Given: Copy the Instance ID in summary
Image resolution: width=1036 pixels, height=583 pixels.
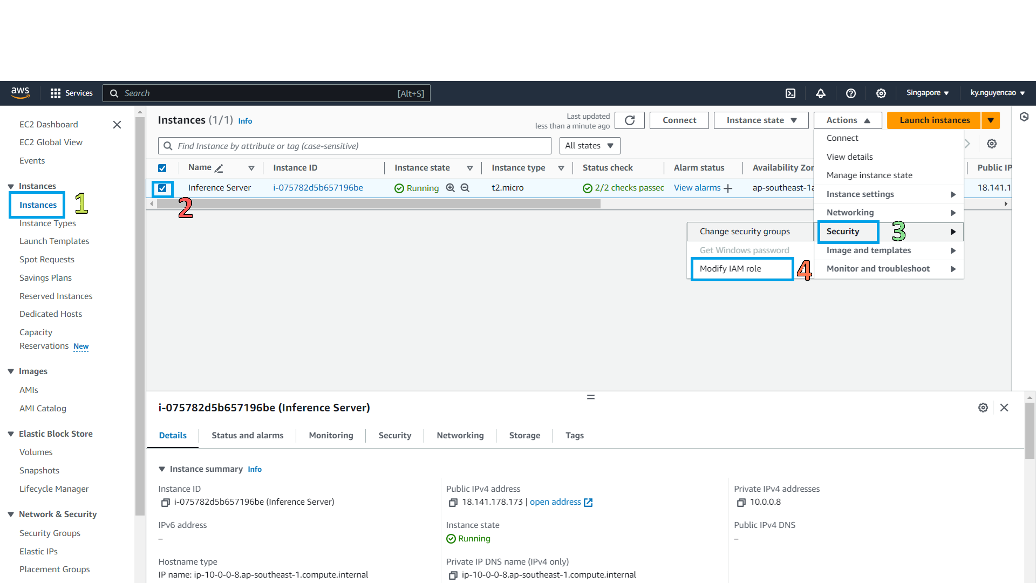Looking at the screenshot, I should click(166, 503).
